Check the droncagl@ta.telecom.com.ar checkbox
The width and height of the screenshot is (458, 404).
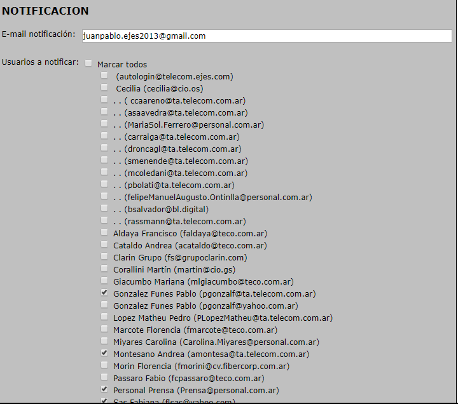[104, 149]
